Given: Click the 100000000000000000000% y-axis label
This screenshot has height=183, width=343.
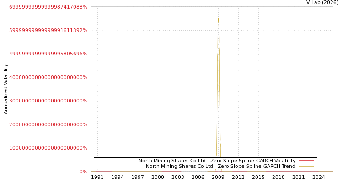Looking at the screenshot, I should tap(48, 148).
